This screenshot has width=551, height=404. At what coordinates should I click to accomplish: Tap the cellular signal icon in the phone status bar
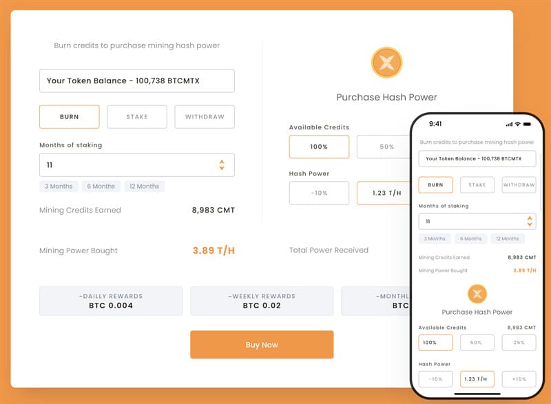(508, 125)
